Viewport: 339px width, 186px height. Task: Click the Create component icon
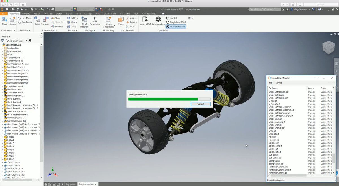click(x=13, y=20)
